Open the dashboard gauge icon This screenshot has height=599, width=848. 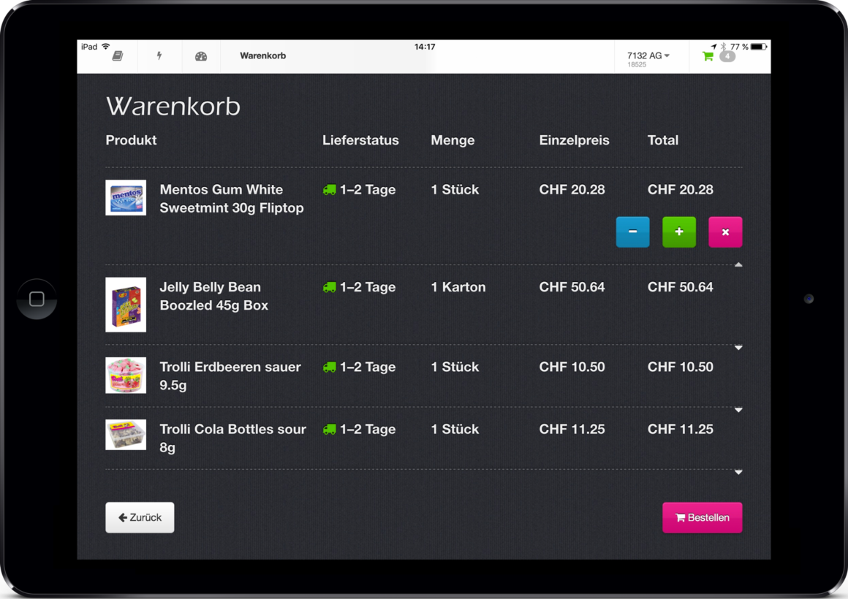click(200, 56)
